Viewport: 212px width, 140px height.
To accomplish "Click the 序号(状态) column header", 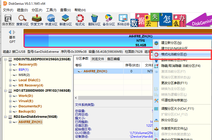I will click(x=132, y=65).
